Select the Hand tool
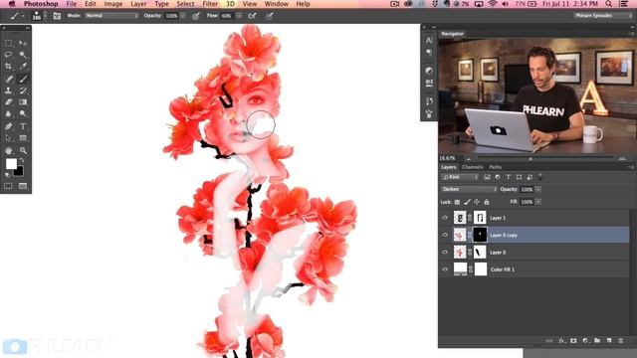Viewport: 637px width, 358px height. [x=8, y=150]
